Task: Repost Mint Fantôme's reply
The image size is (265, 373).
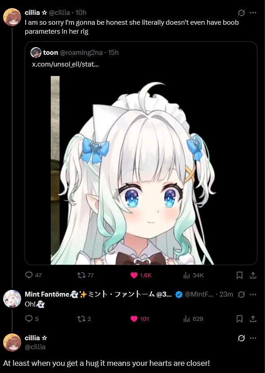Action: (x=84, y=319)
